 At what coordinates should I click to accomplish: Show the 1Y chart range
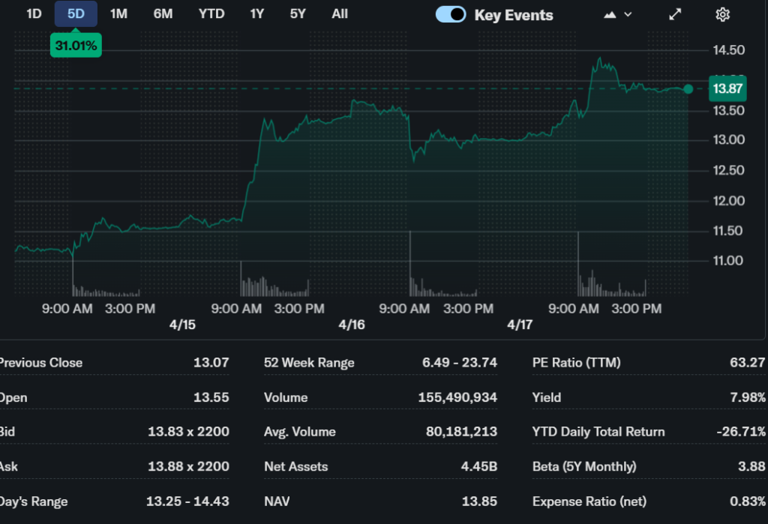257,13
